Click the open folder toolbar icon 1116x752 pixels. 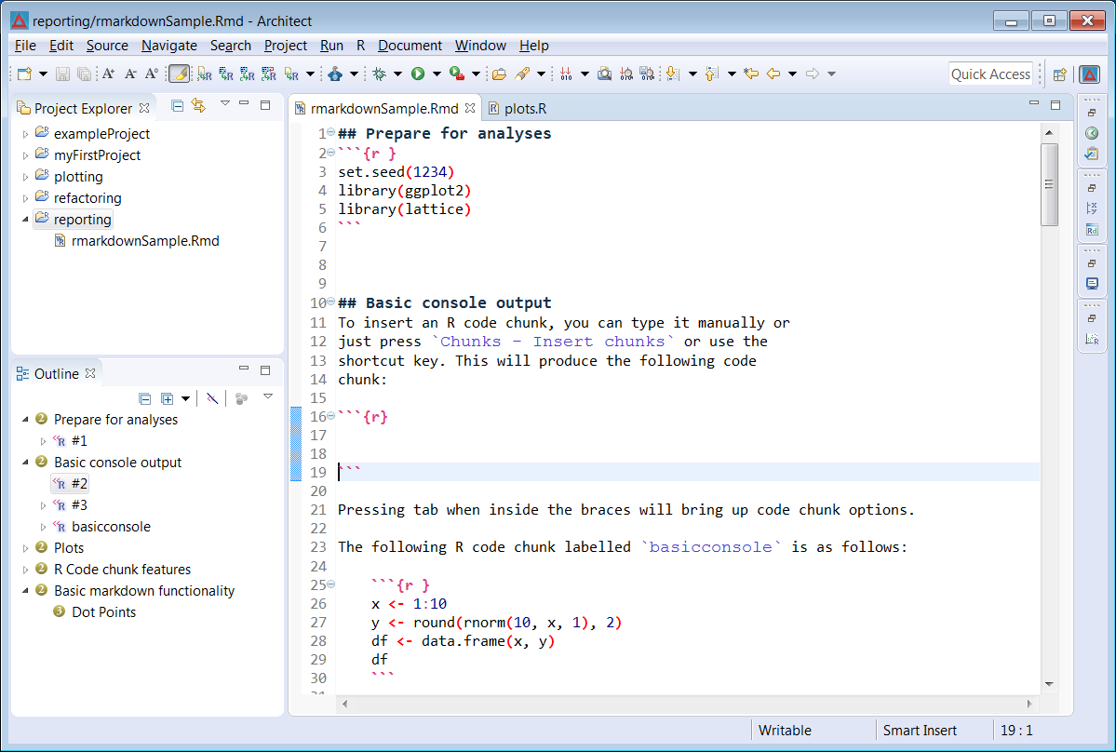[x=499, y=74]
